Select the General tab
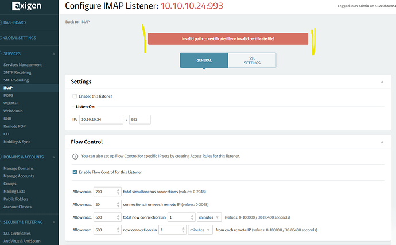 pos(204,60)
